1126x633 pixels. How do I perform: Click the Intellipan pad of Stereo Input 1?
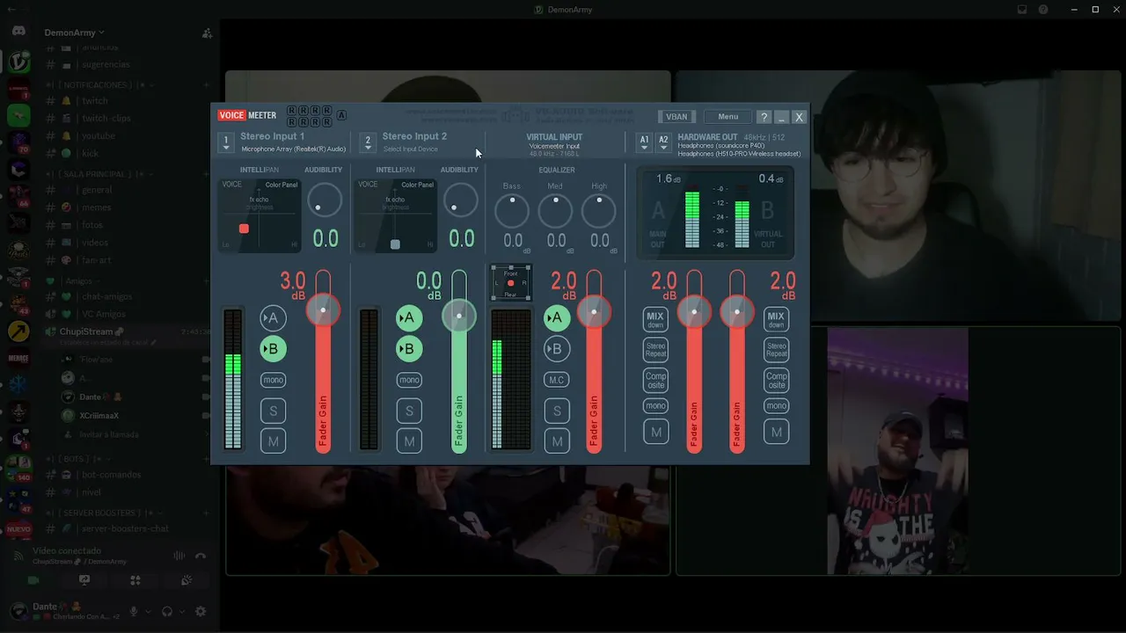click(259, 216)
